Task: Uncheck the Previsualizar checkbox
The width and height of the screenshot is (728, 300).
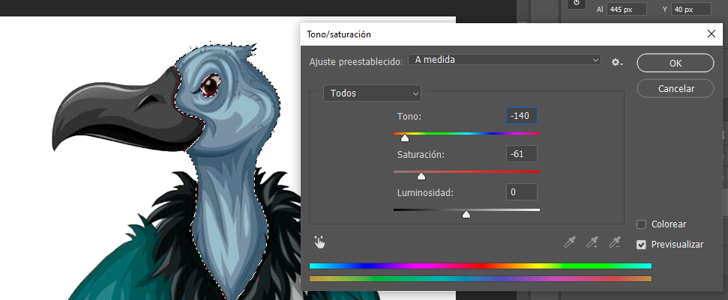Action: click(641, 245)
